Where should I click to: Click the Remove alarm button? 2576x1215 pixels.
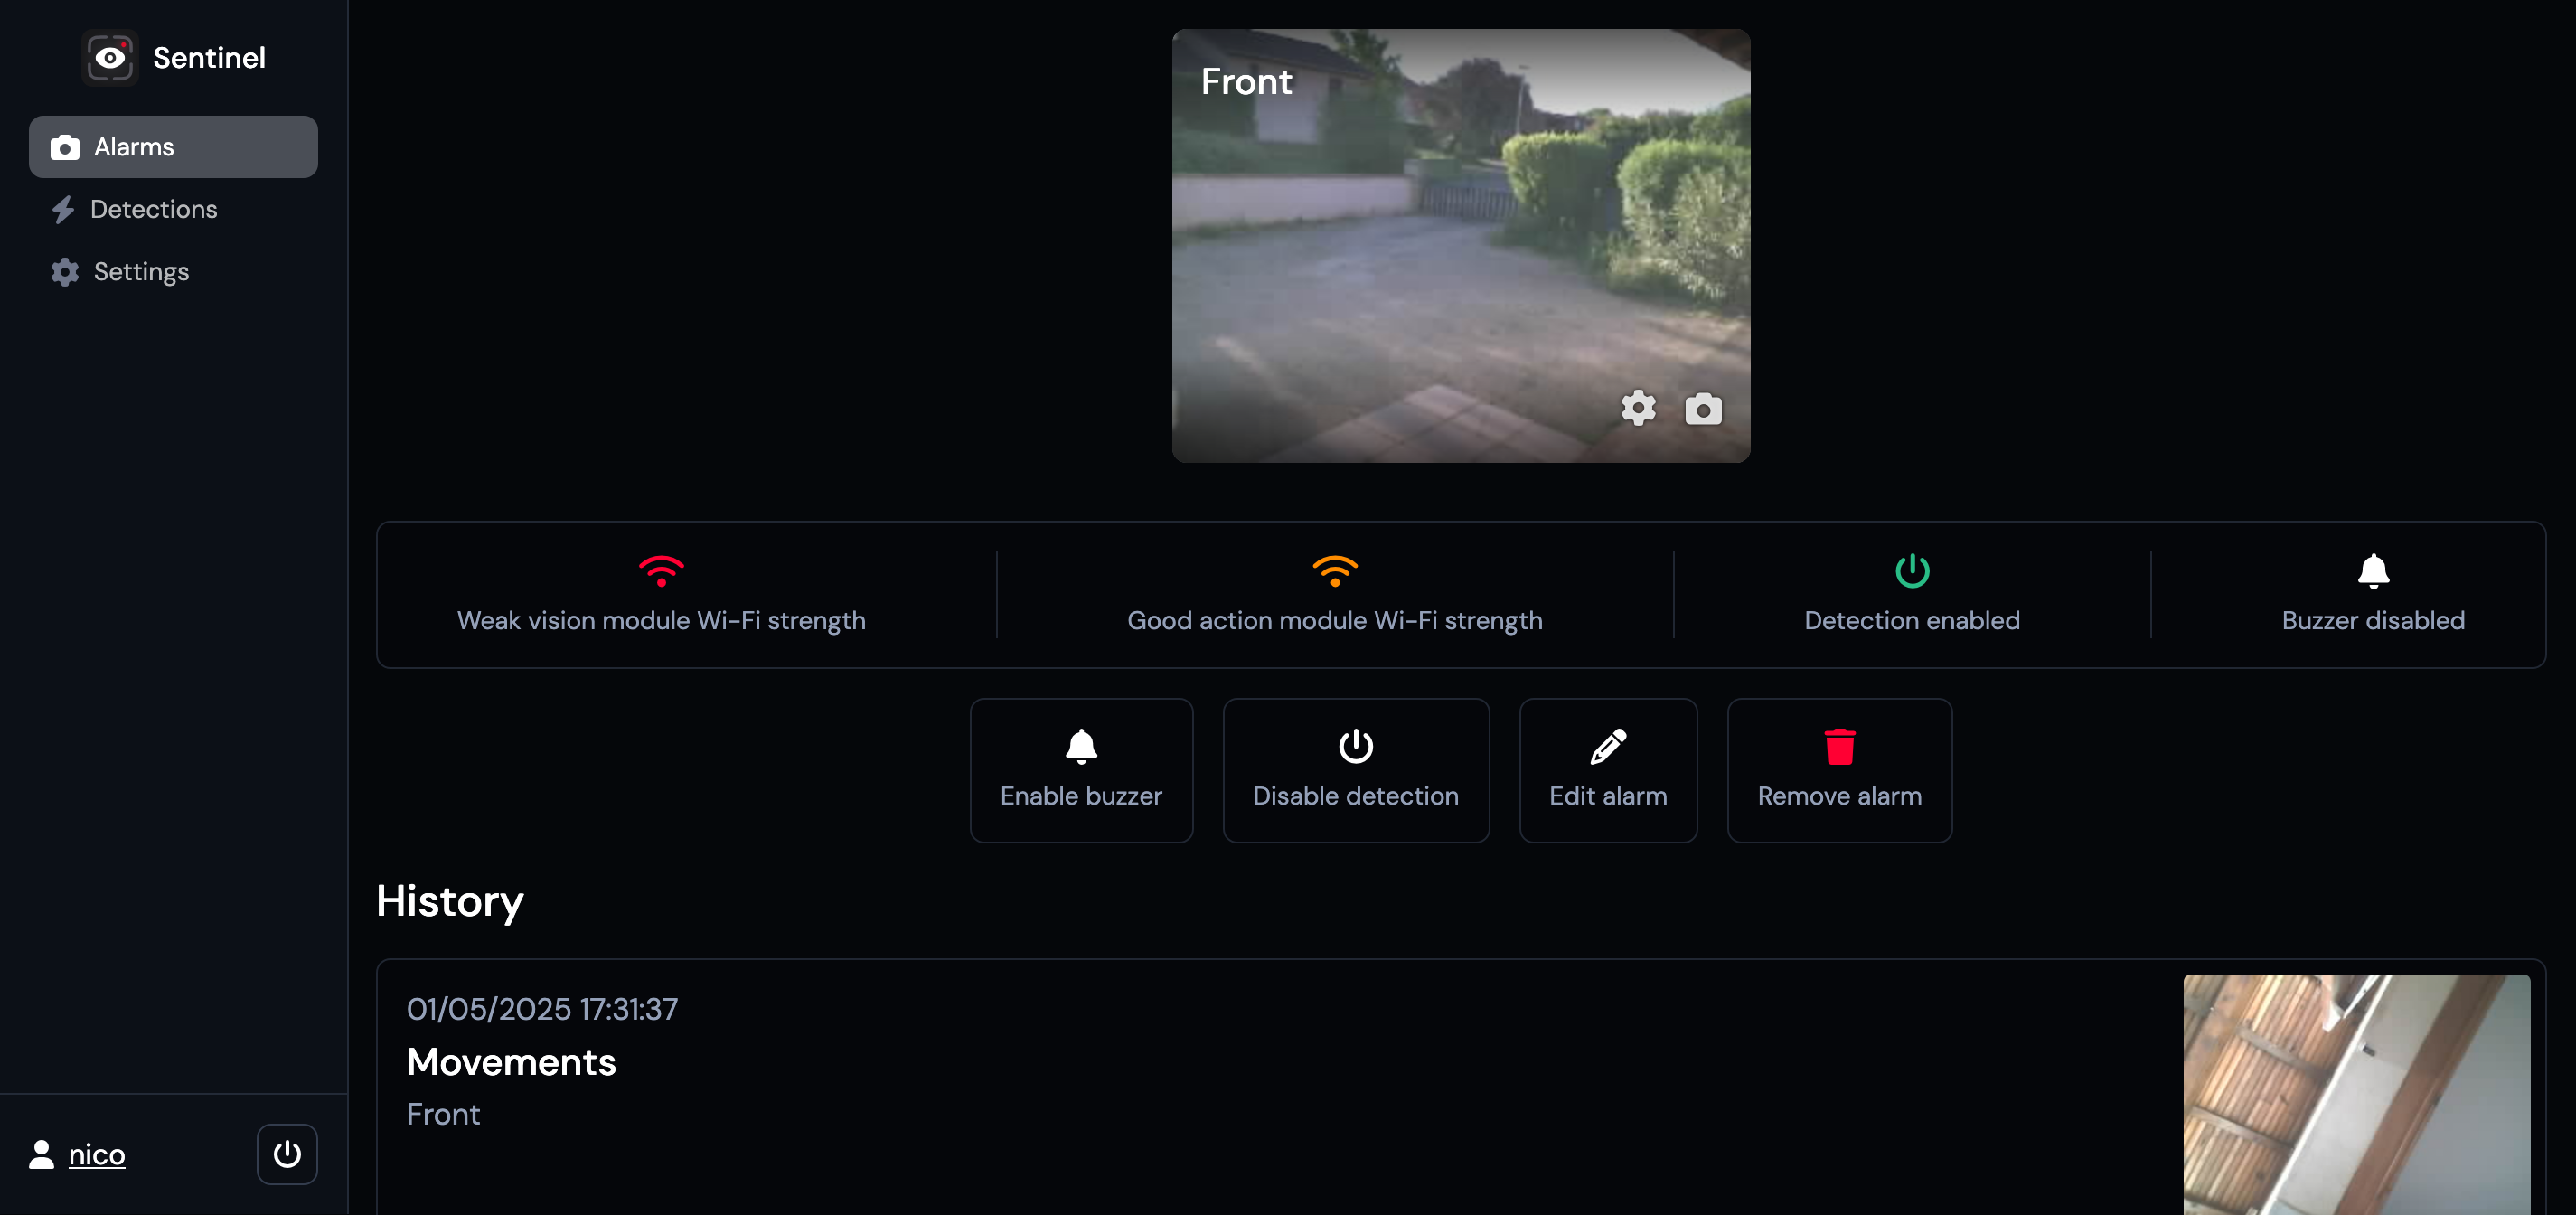point(1839,770)
